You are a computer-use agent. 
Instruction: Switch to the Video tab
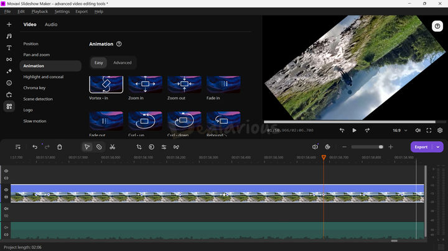[x=30, y=24]
